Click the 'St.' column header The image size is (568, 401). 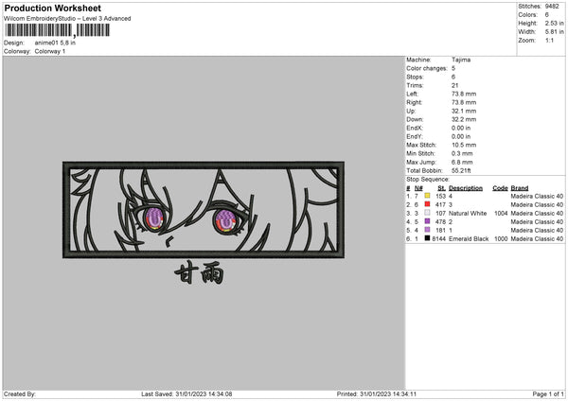click(441, 188)
